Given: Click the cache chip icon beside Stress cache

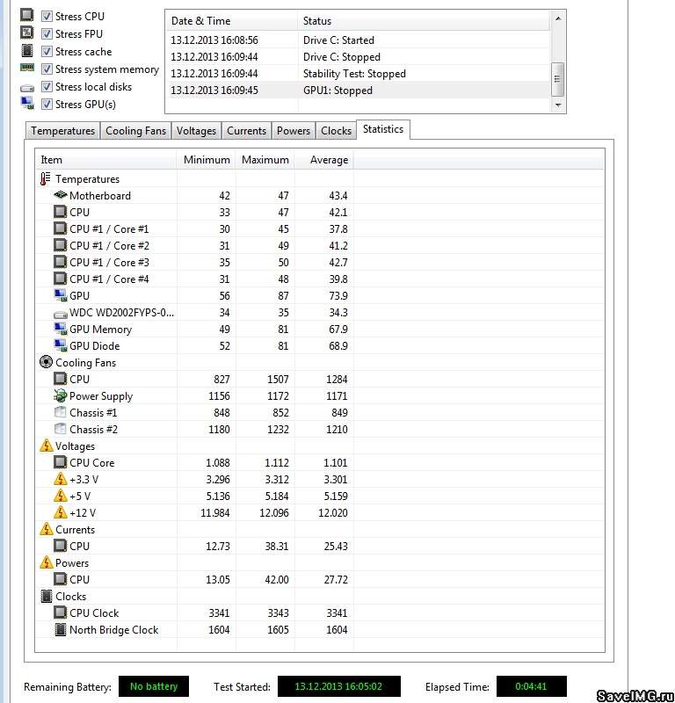Looking at the screenshot, I should pos(27,50).
